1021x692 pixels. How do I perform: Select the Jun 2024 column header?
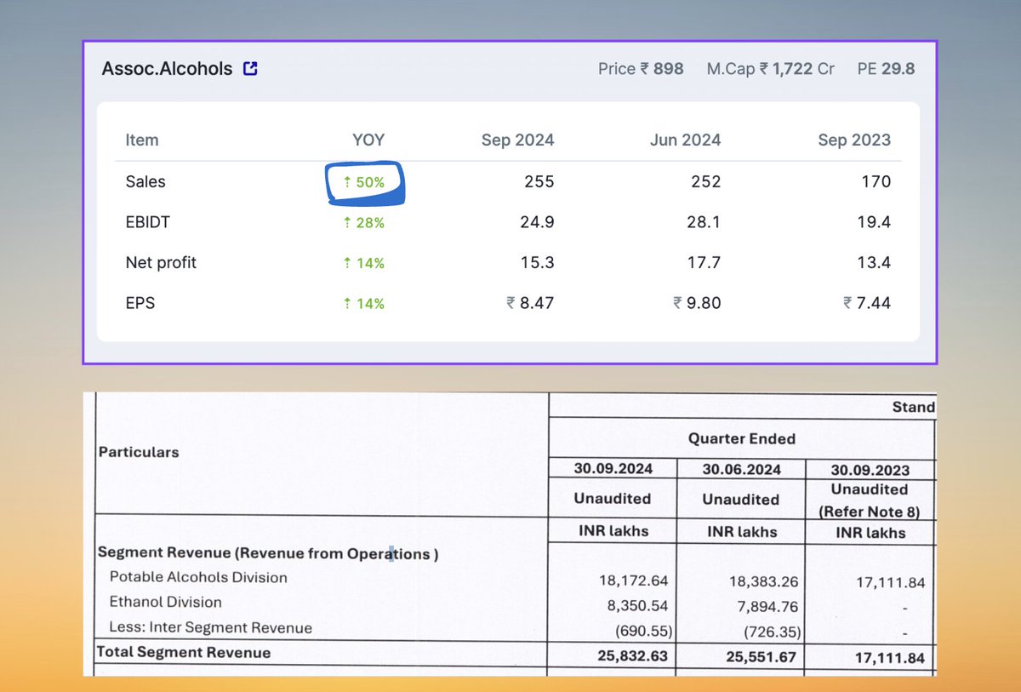(x=685, y=140)
